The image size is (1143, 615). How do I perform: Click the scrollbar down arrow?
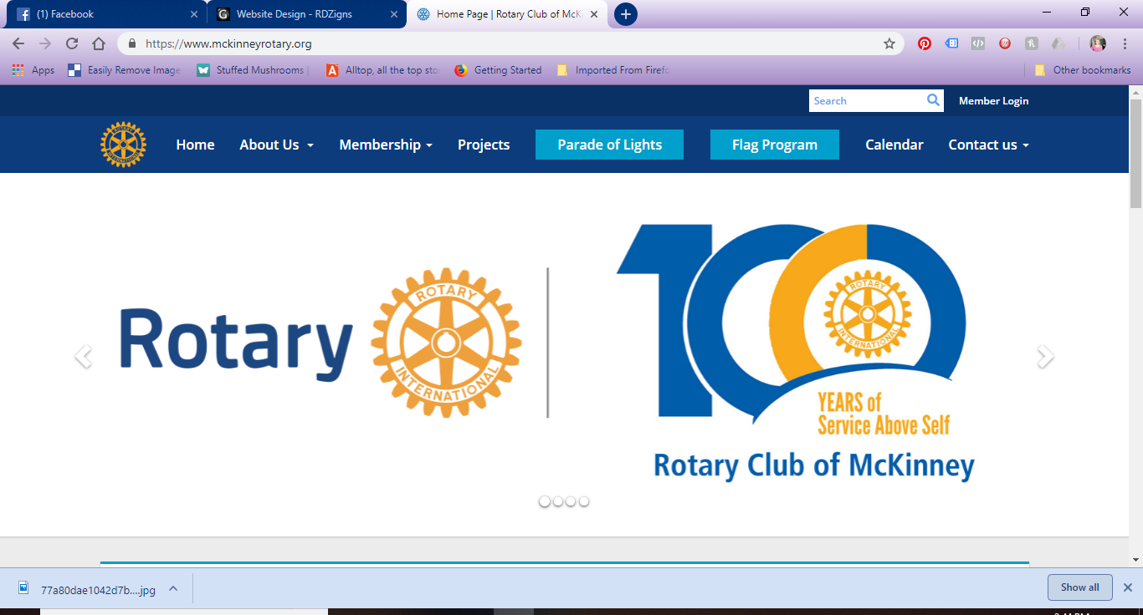[x=1135, y=560]
